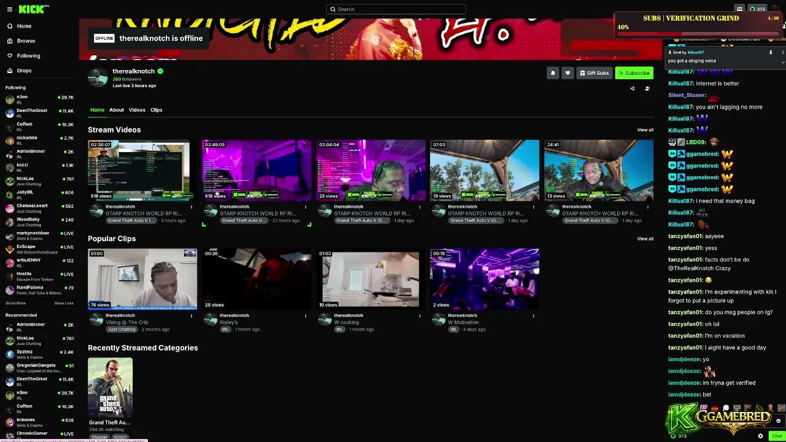Open DeenTheGreat avatar in Following list
Viewport: 786px width, 442px height.
pyautogui.click(x=10, y=112)
